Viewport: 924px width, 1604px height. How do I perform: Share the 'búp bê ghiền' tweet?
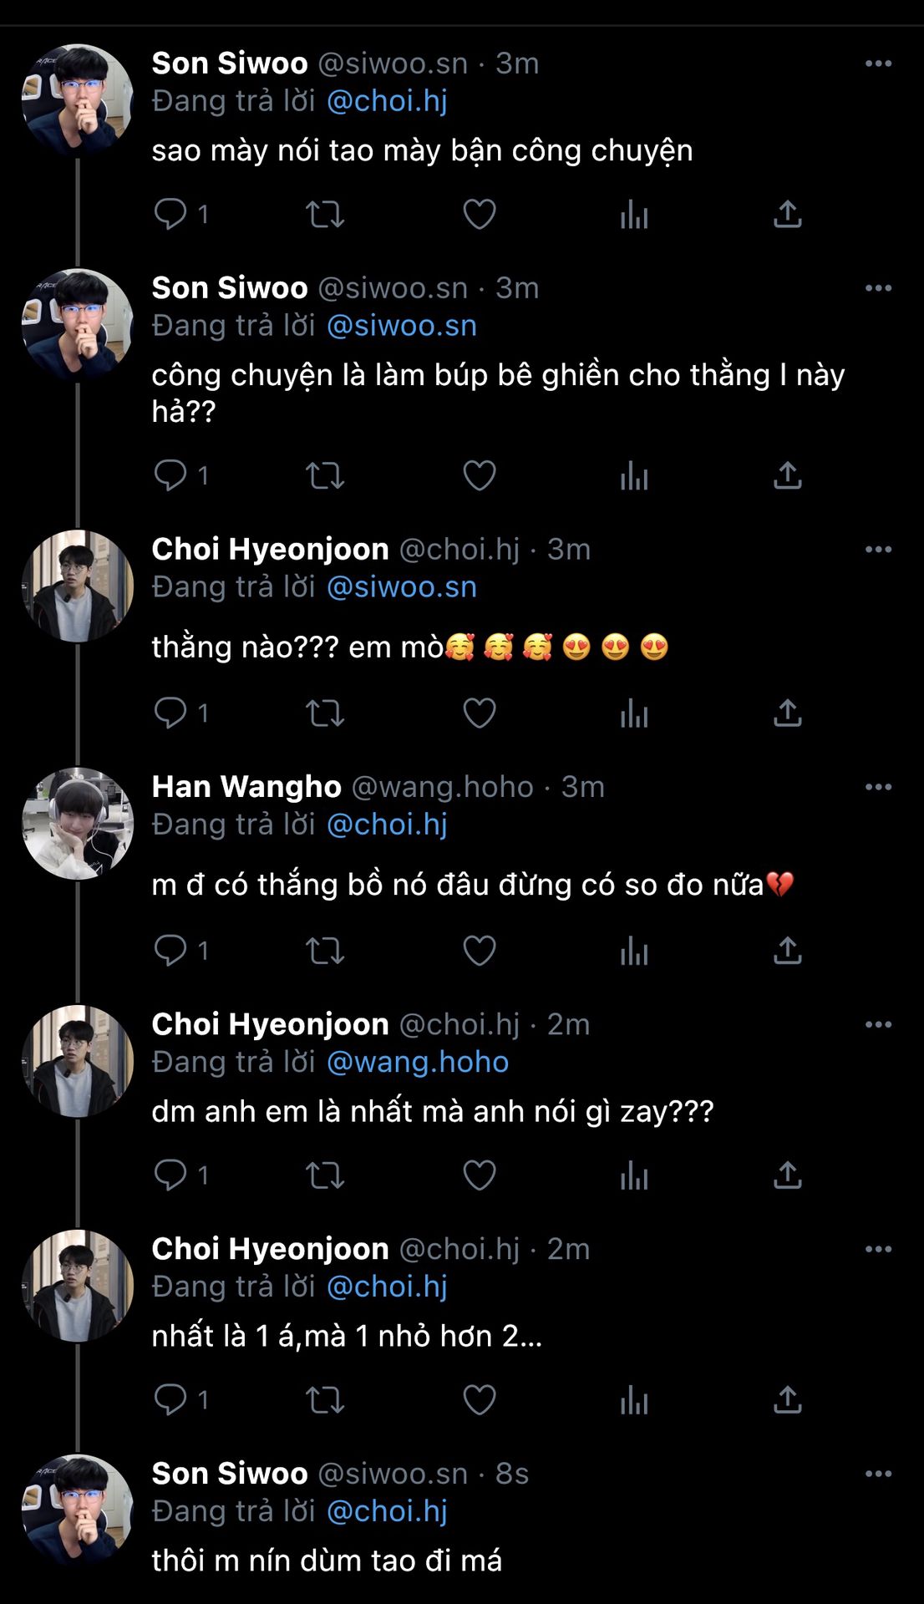point(787,475)
